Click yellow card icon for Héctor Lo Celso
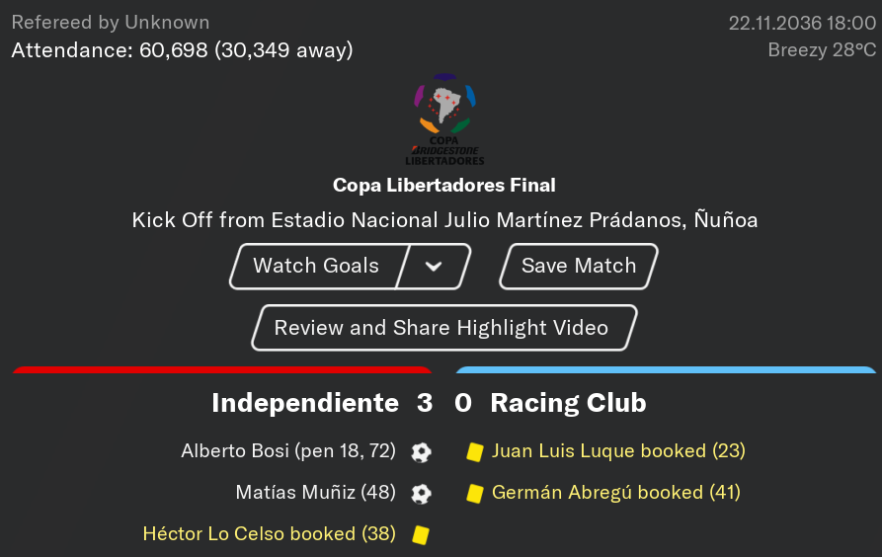Screen dimensions: 882x557 (x=421, y=535)
